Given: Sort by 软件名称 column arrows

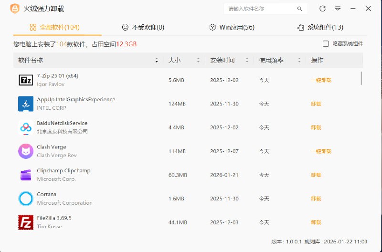Looking at the screenshot, I should (157, 60).
